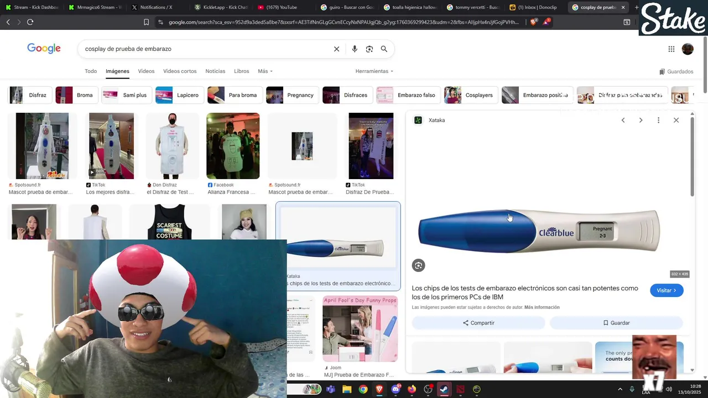Open Microsoft Teams from the taskbar
This screenshot has width=708, height=398.
click(331, 389)
